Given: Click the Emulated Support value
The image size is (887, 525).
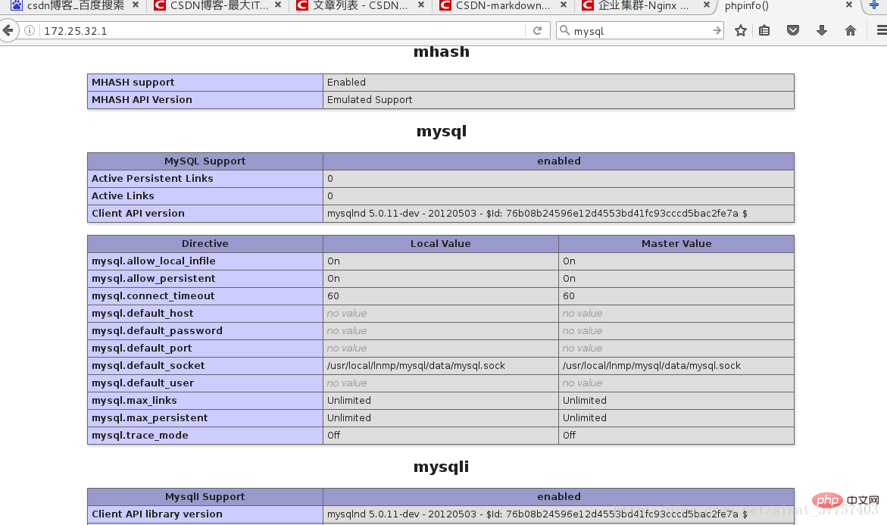Looking at the screenshot, I should (370, 99).
